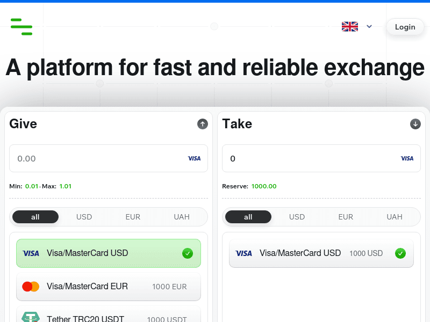430x322 pixels.
Task: Click the Give amount input field
Action: [x=97, y=158]
